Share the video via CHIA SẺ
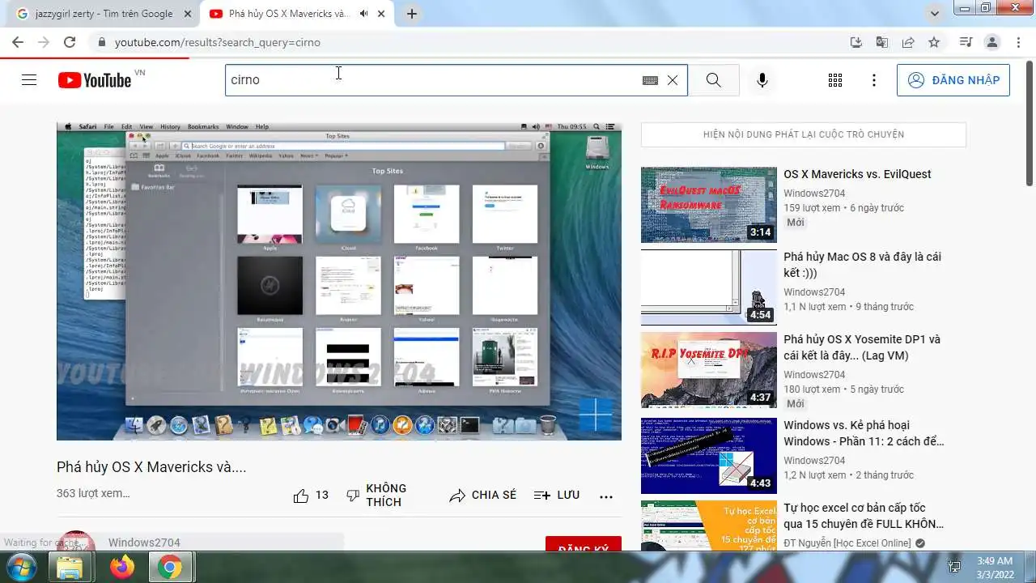Screen dimensions: 1036x583 click(x=482, y=495)
